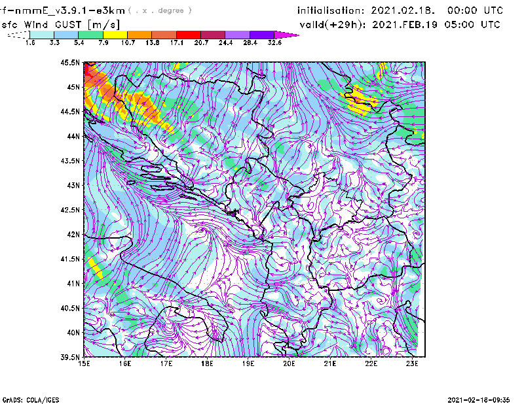This screenshot has height=404, width=524.
Task: Click the '( . x . degree )' grey text
Action: click(160, 10)
